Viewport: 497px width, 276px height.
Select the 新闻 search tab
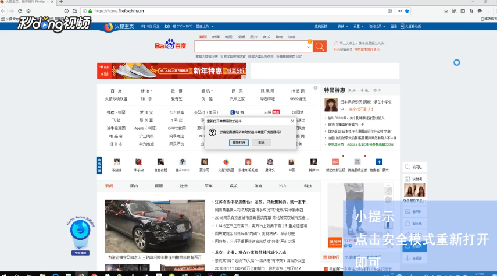216,37
